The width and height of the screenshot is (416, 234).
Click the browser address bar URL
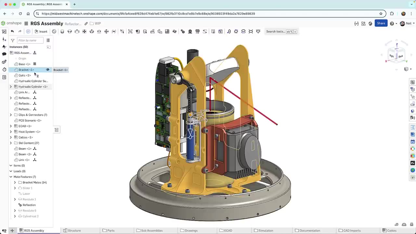coord(148,14)
